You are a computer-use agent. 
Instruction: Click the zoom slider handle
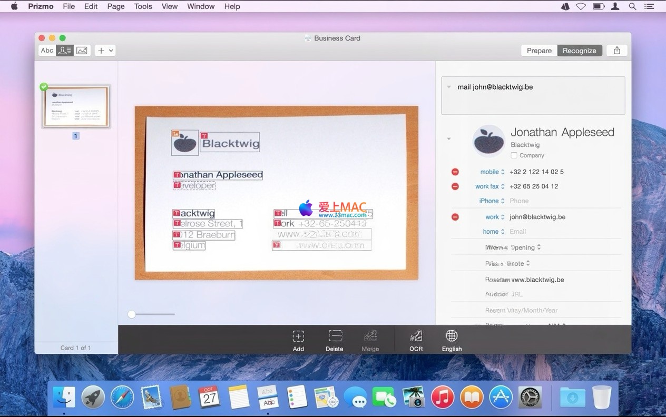pos(132,314)
